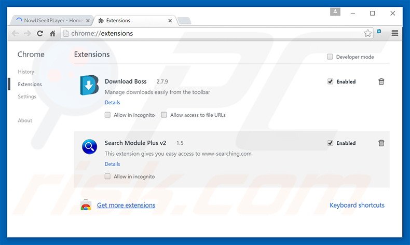Open Details for Download Boss
This screenshot has width=410, height=245.
113,102
